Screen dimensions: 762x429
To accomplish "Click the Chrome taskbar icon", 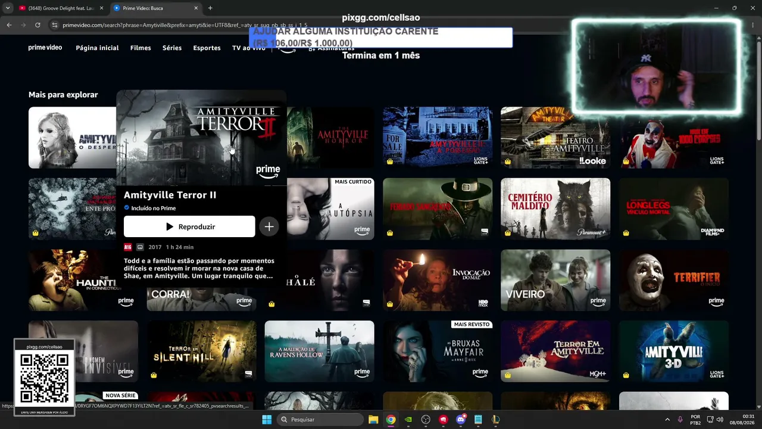I will [x=391, y=419].
